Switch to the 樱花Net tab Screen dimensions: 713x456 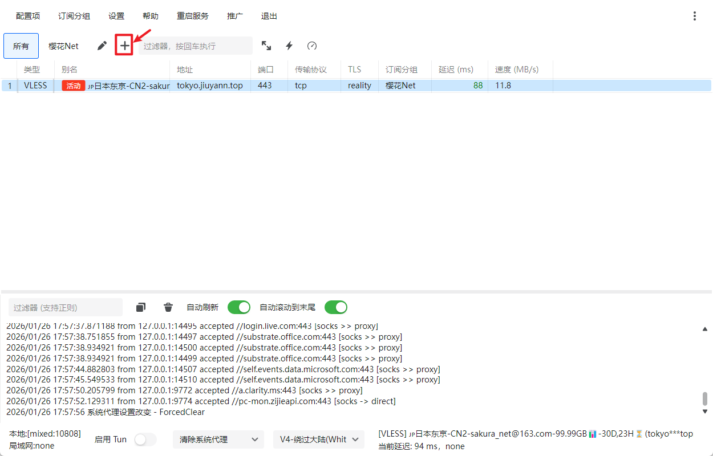(63, 46)
